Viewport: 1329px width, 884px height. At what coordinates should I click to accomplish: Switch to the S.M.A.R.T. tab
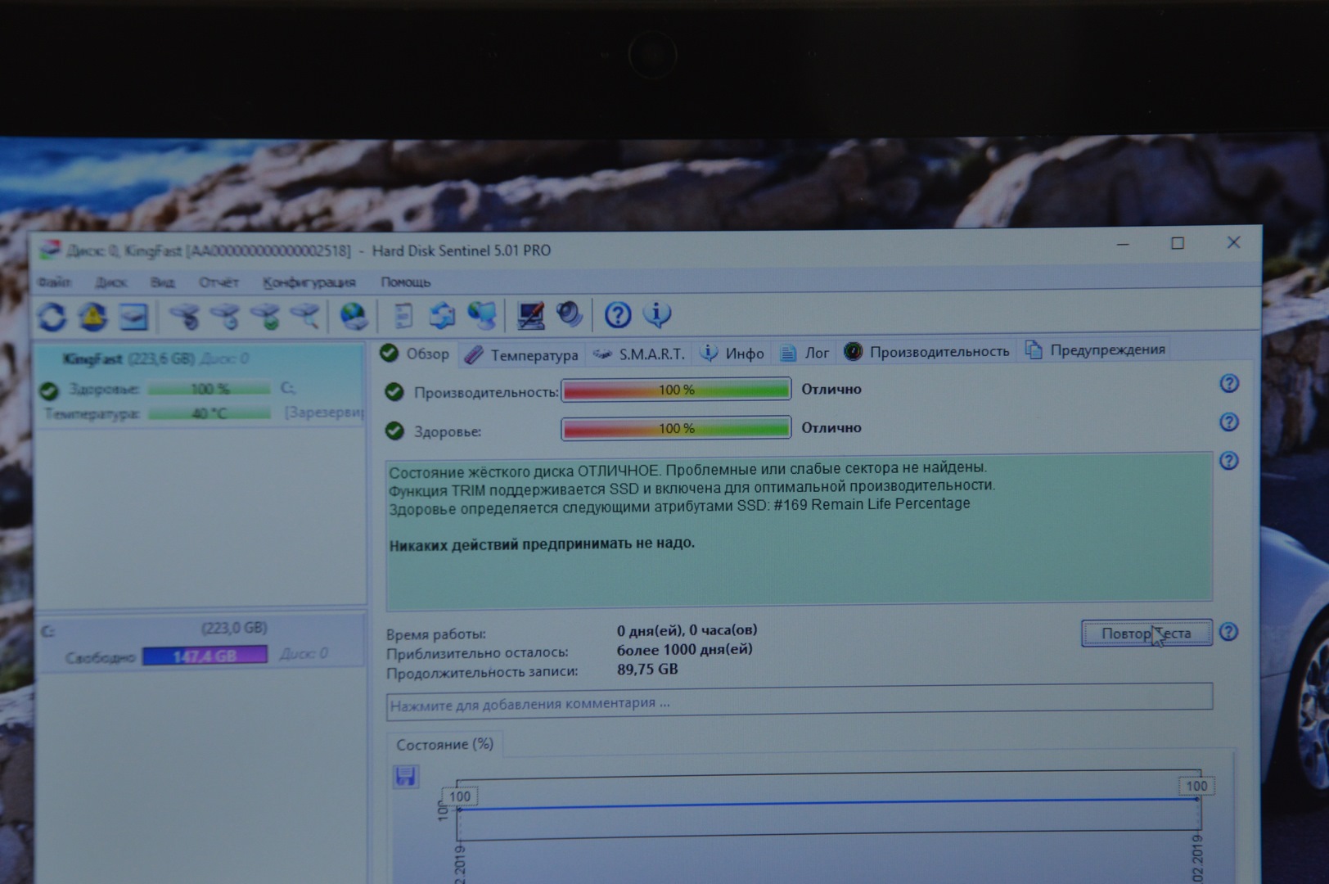(x=639, y=354)
